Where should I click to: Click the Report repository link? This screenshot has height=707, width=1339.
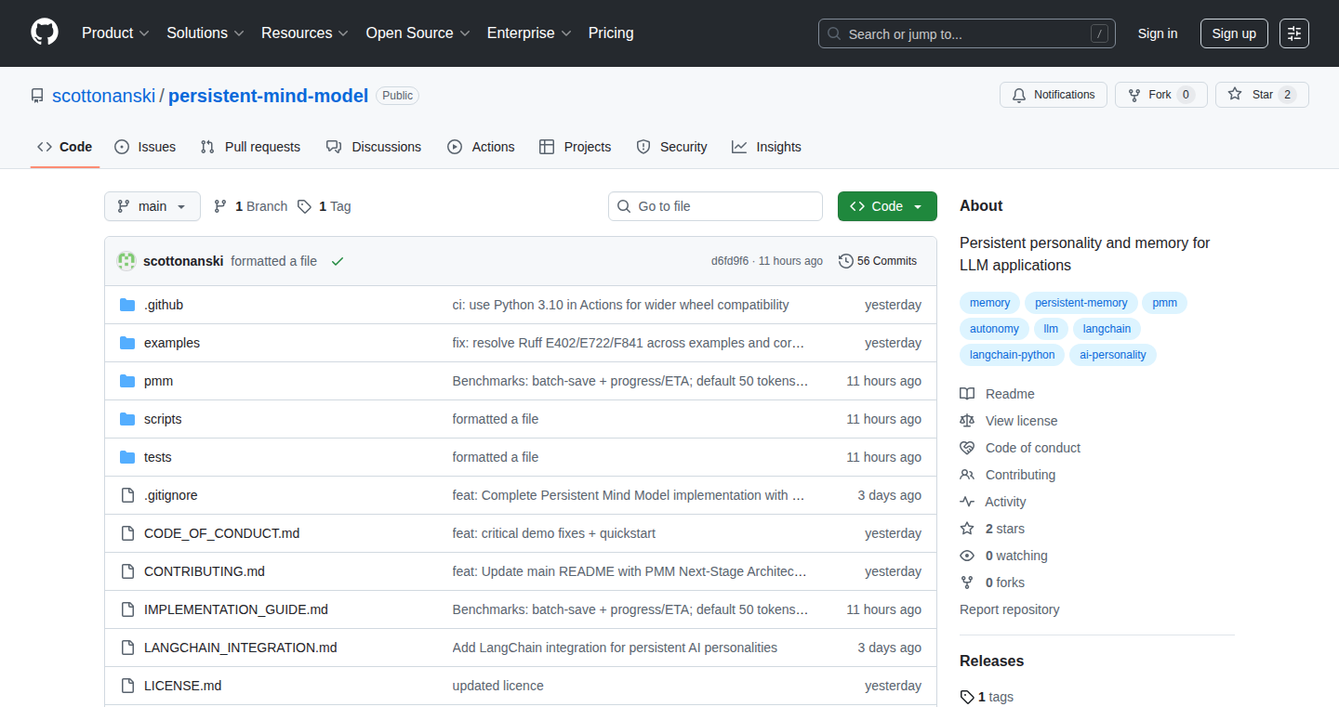click(1010, 609)
